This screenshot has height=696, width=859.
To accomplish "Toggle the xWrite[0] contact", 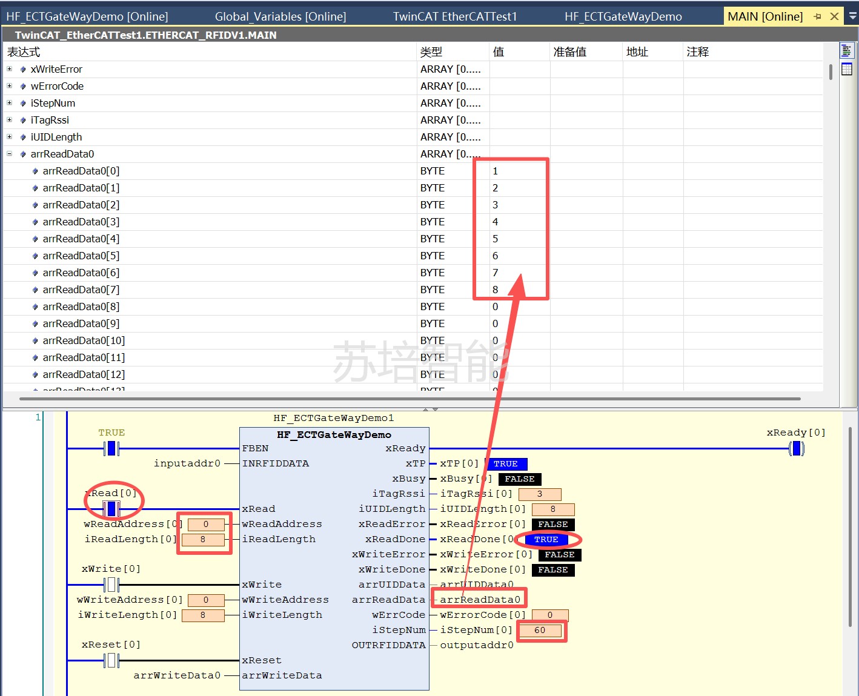I will coord(111,585).
